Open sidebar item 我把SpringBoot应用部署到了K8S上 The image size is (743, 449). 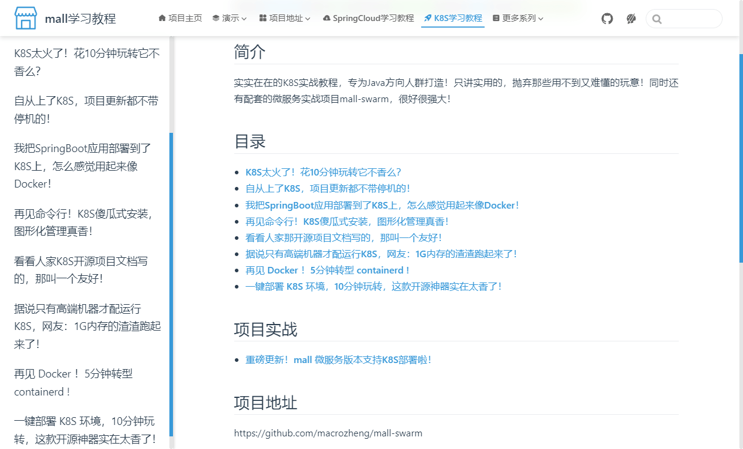(83, 166)
